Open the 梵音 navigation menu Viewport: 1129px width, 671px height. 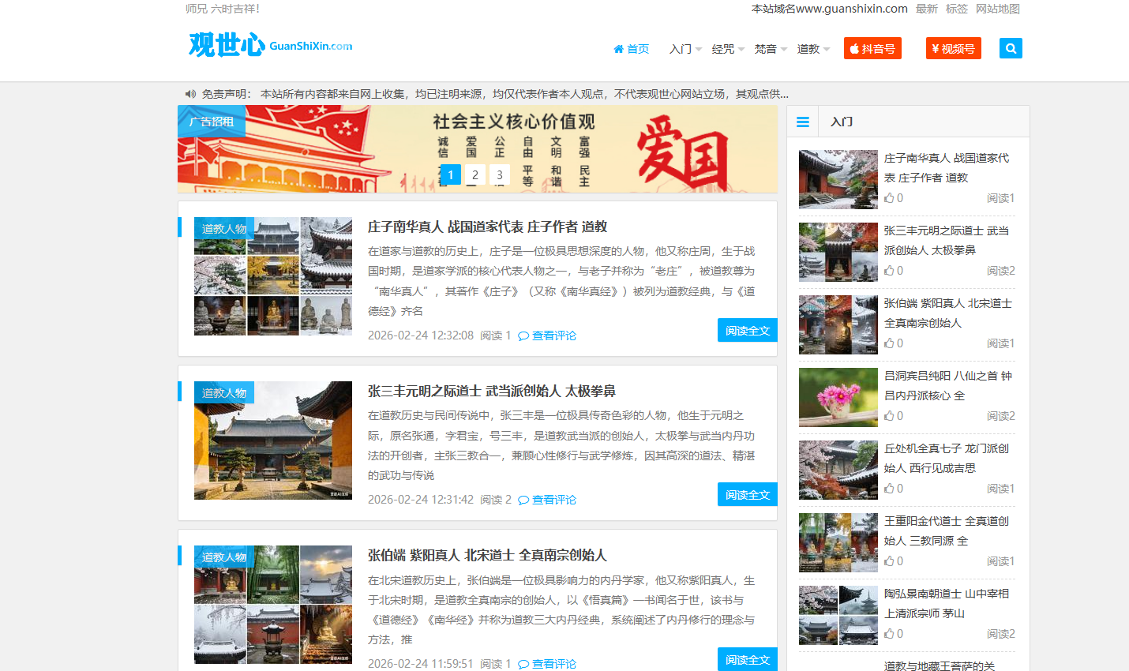[770, 49]
